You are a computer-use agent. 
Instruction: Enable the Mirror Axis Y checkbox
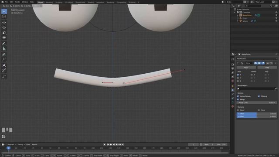click(238, 78)
